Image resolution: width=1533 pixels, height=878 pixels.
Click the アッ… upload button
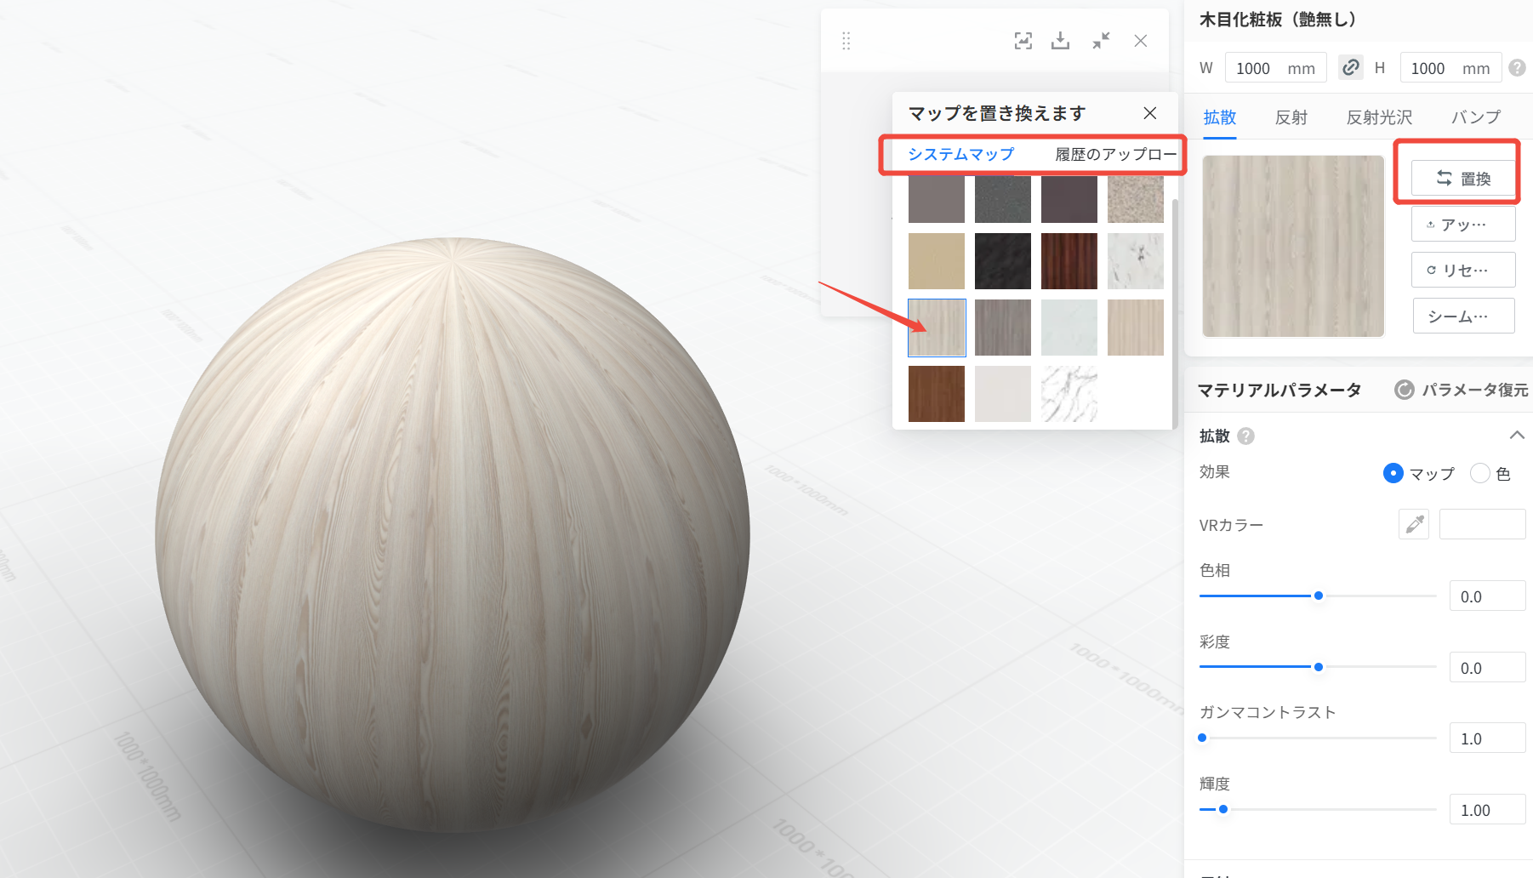pos(1463,225)
